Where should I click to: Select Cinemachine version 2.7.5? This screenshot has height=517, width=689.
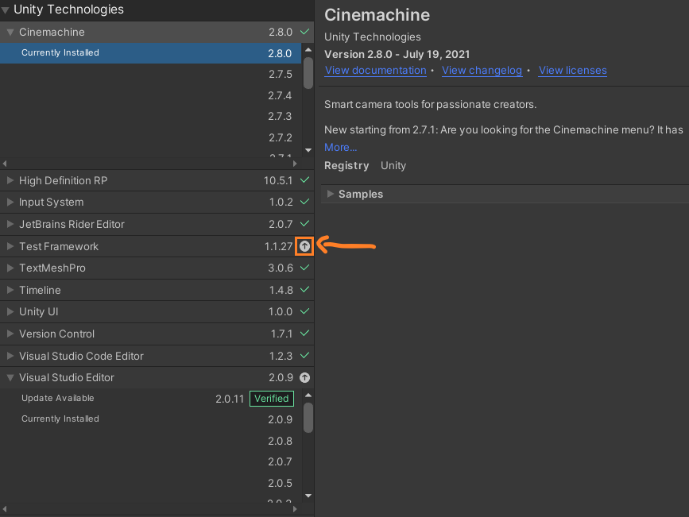pyautogui.click(x=280, y=74)
